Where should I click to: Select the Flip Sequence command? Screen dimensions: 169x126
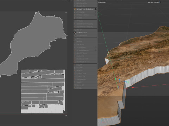[85, 79]
